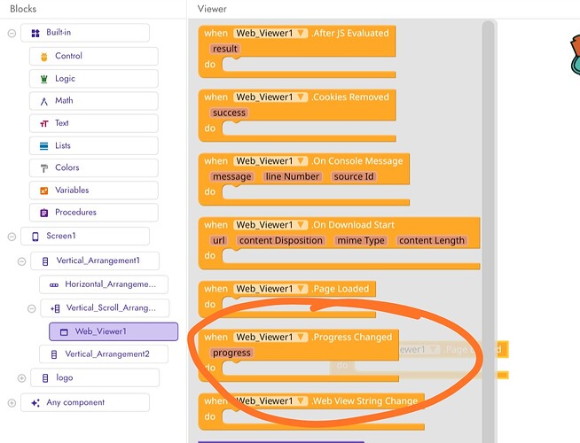Open component dropdown on On Download Start block
The width and height of the screenshot is (580, 443).
point(270,225)
